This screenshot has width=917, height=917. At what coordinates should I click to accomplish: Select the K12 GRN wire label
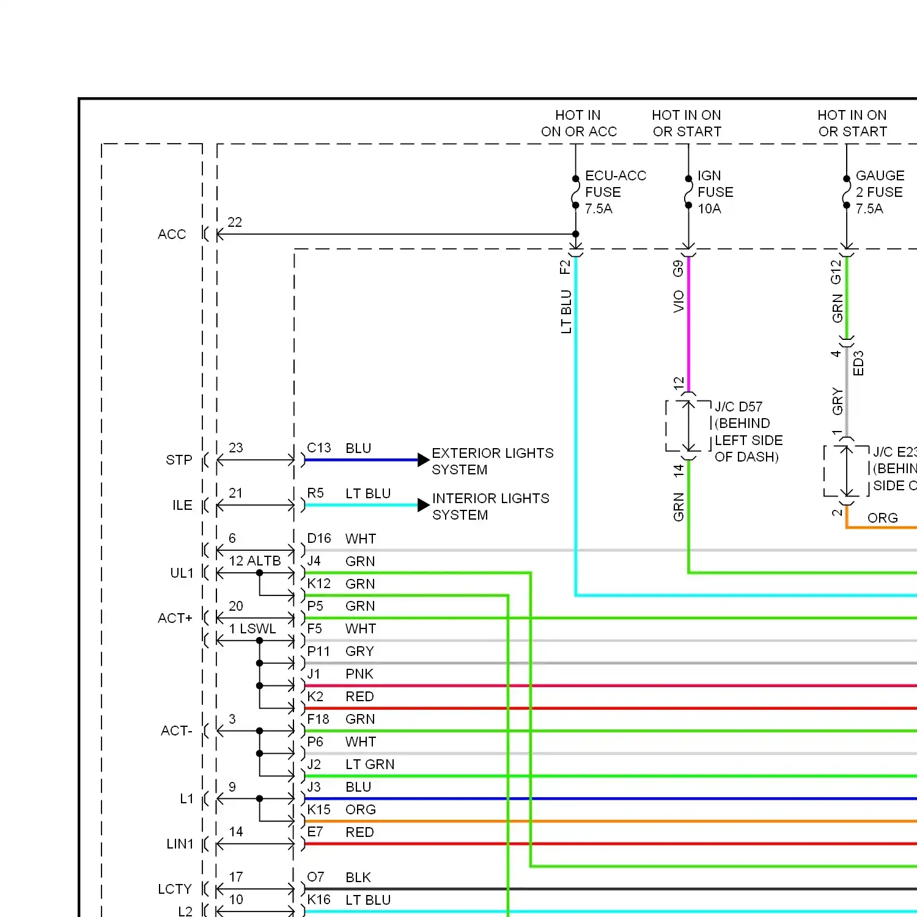(x=341, y=584)
